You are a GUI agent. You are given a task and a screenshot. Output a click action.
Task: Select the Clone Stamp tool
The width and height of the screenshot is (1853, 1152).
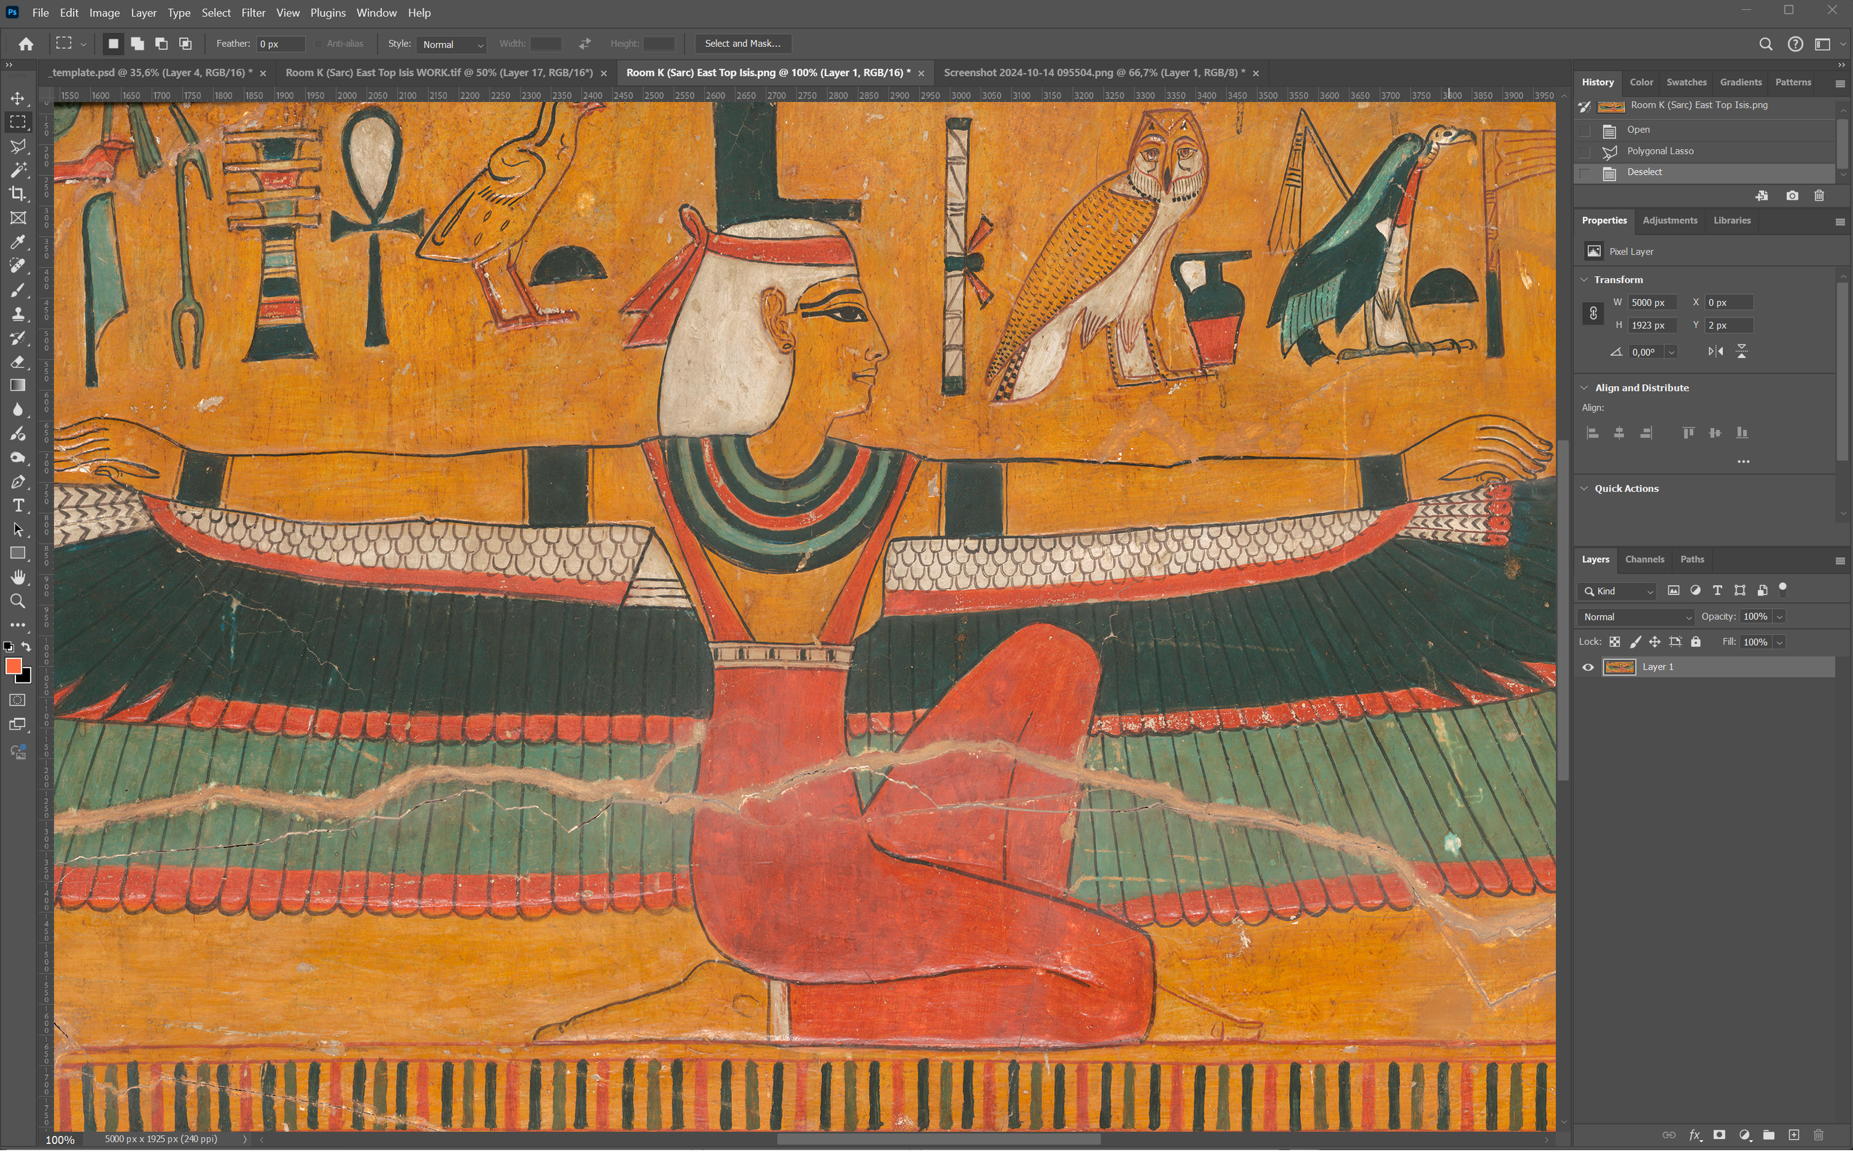click(17, 314)
